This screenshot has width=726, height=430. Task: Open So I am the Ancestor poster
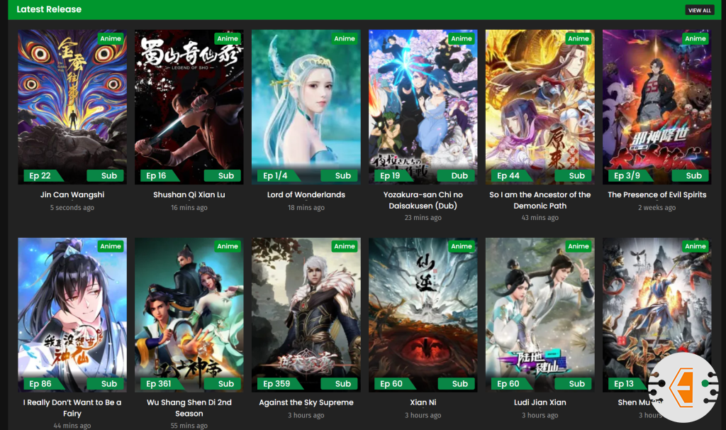pyautogui.click(x=540, y=107)
